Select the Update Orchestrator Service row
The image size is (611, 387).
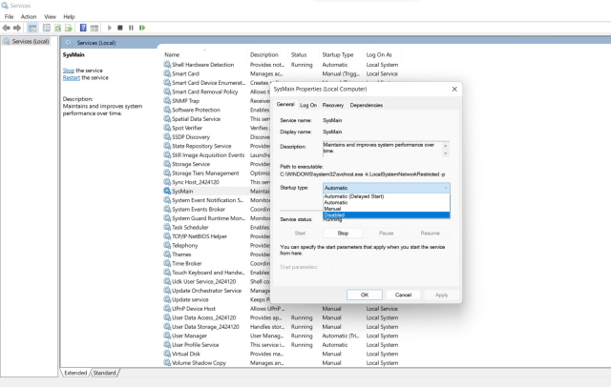pos(206,291)
